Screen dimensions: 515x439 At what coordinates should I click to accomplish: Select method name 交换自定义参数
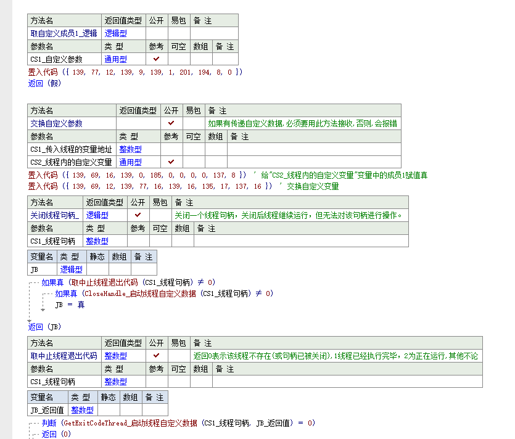tap(56, 123)
